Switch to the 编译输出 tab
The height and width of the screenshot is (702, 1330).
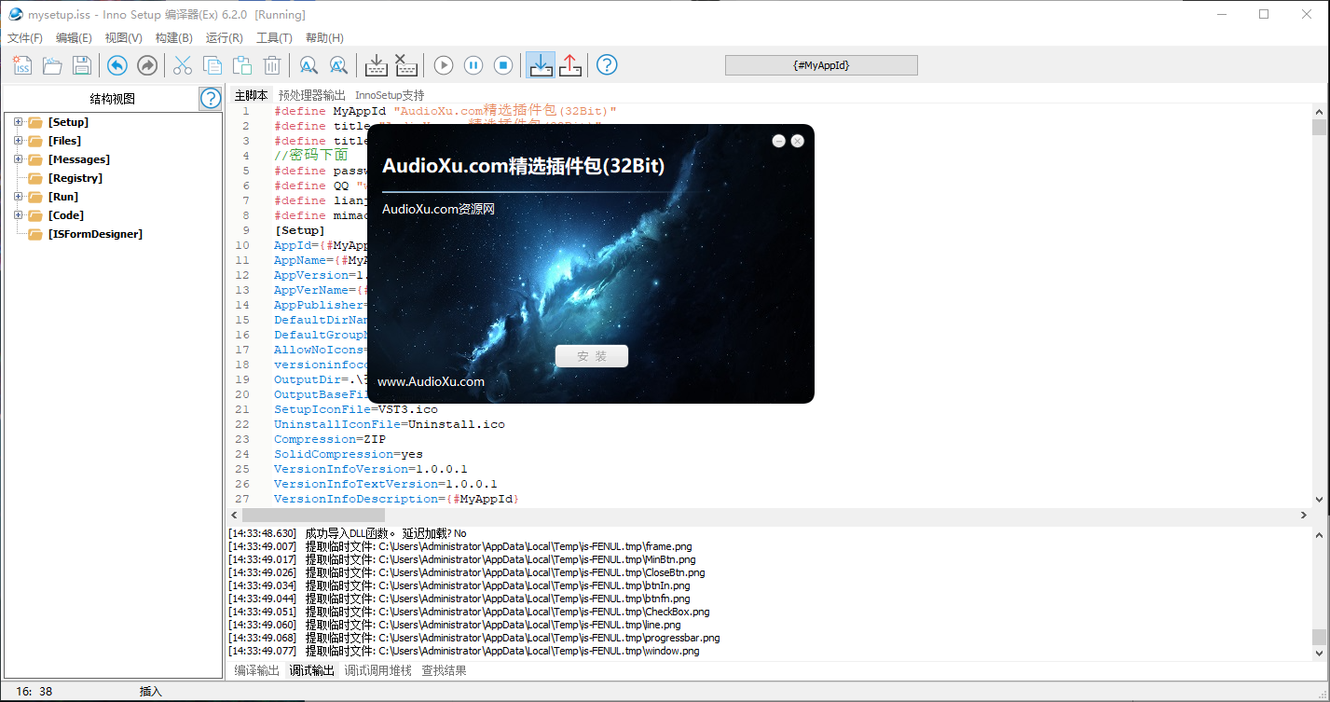[x=256, y=670]
